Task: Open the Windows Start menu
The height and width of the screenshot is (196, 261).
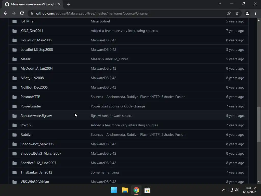Action: coord(114,190)
